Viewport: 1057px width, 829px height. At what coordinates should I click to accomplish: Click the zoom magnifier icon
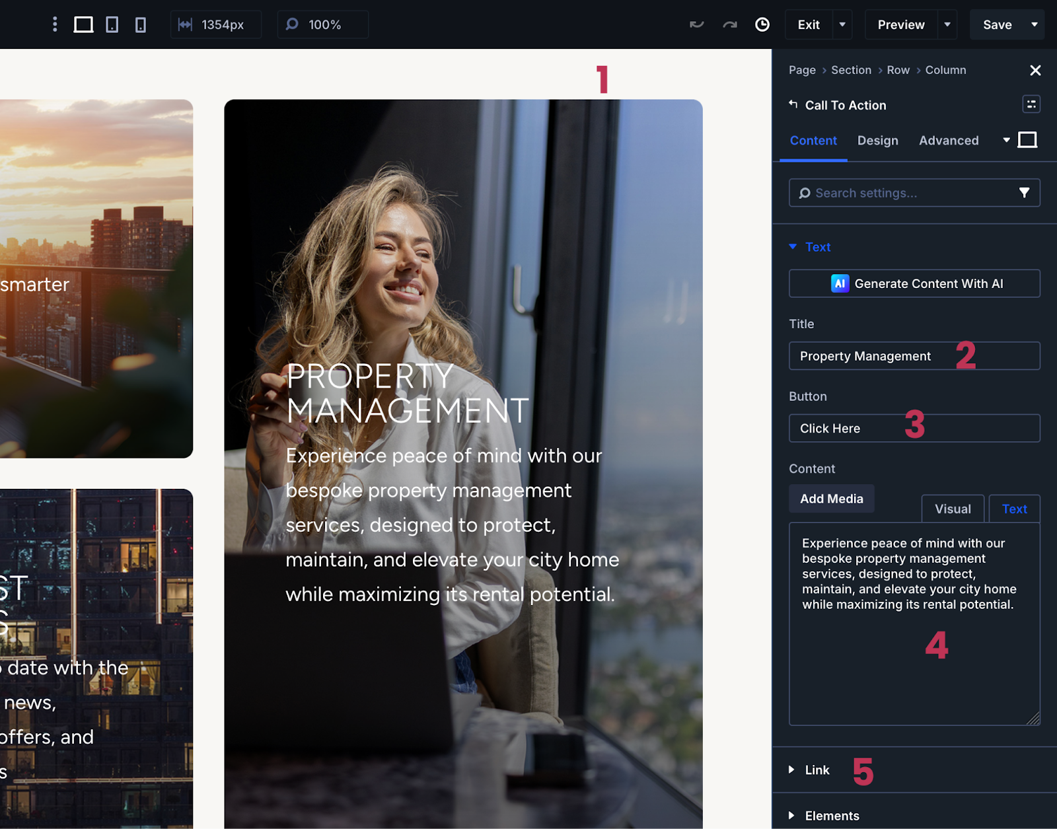(292, 24)
